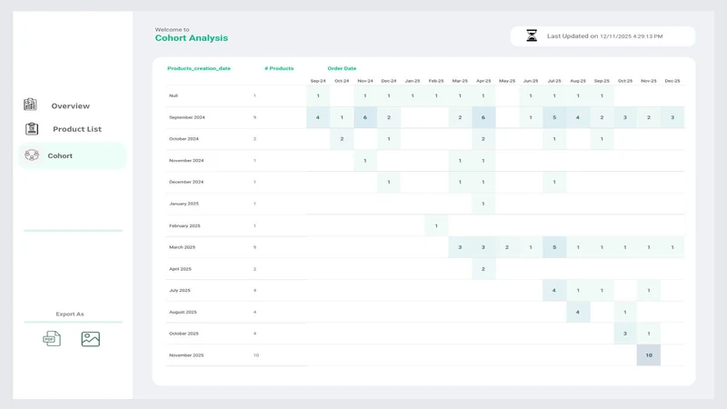Click November 2025 product count 10

click(x=256, y=355)
